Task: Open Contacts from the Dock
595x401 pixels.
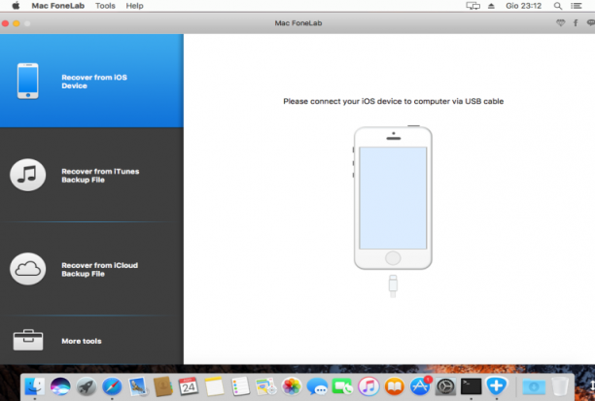Action: point(163,386)
